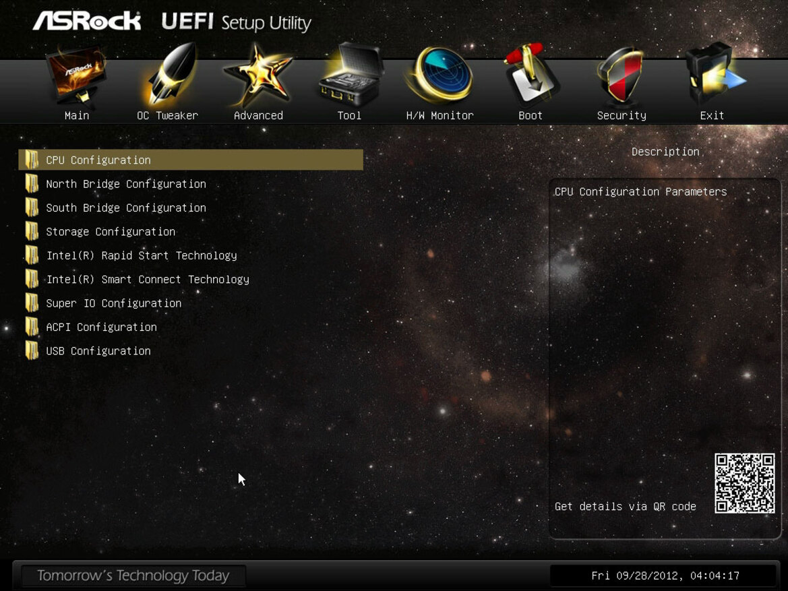Image resolution: width=788 pixels, height=591 pixels.
Task: Click the ACPI Configuration folder icon
Action: click(32, 327)
